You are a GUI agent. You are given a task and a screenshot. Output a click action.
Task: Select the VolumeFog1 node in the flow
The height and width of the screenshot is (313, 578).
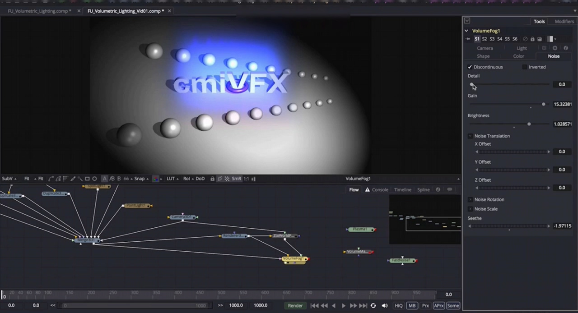tap(294, 259)
